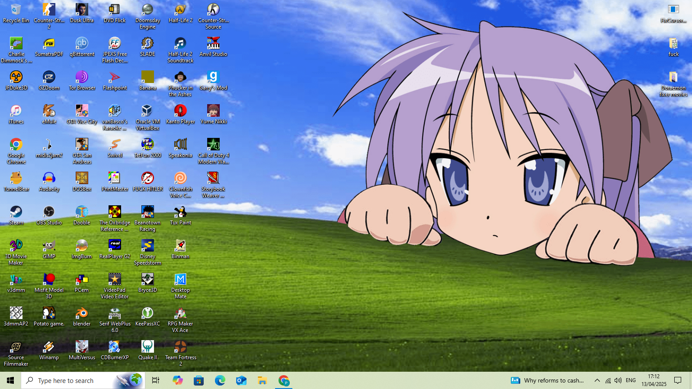692x389 pixels.
Task: Open JPEXS Free Flash Decompiler icon
Action: pos(115,50)
